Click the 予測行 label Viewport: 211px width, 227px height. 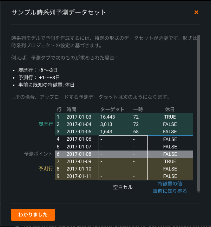point(46,169)
